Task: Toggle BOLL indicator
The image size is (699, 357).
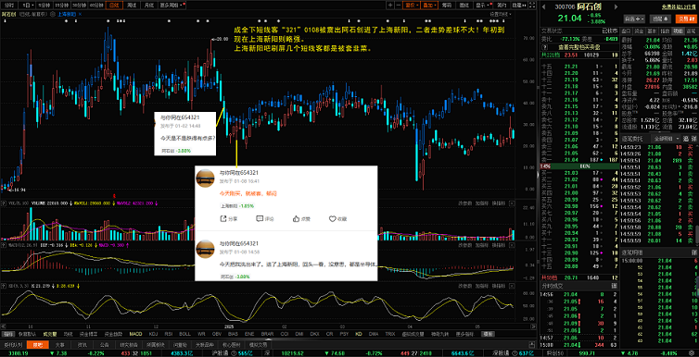Action: pos(184,334)
